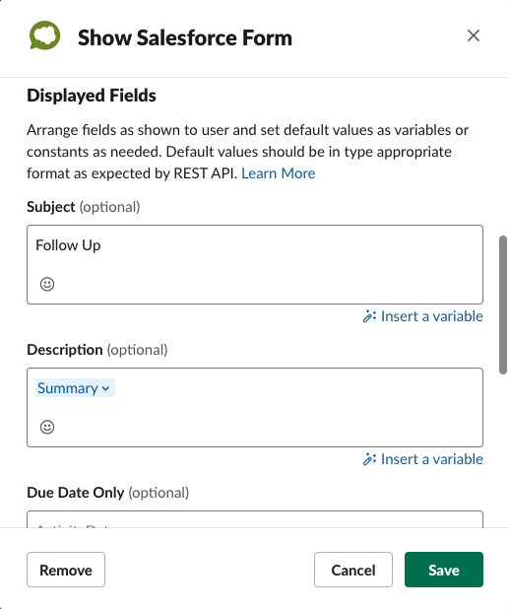This screenshot has width=509, height=609.
Task: Save the Salesforce form configuration
Action: [x=444, y=570]
